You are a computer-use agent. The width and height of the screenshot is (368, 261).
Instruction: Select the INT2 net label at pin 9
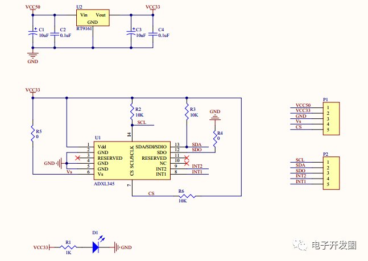click(x=197, y=166)
